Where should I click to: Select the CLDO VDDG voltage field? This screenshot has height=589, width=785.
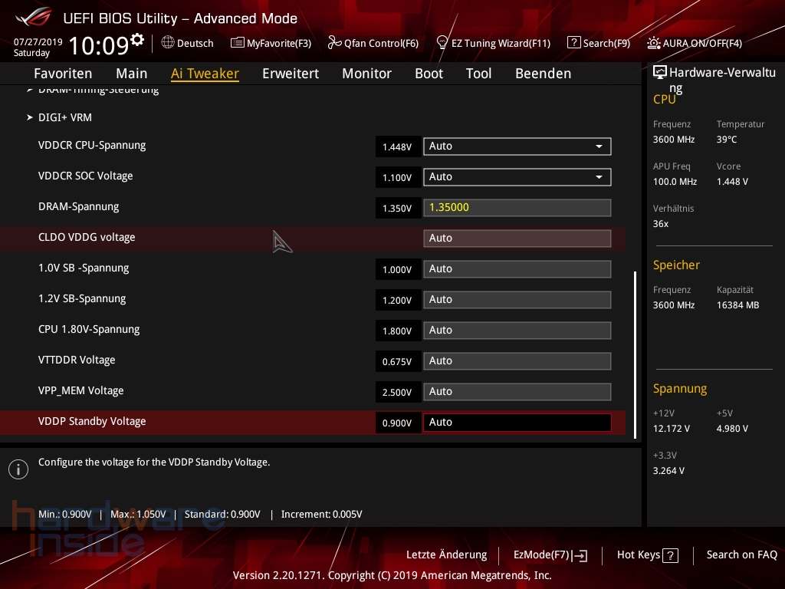click(517, 239)
